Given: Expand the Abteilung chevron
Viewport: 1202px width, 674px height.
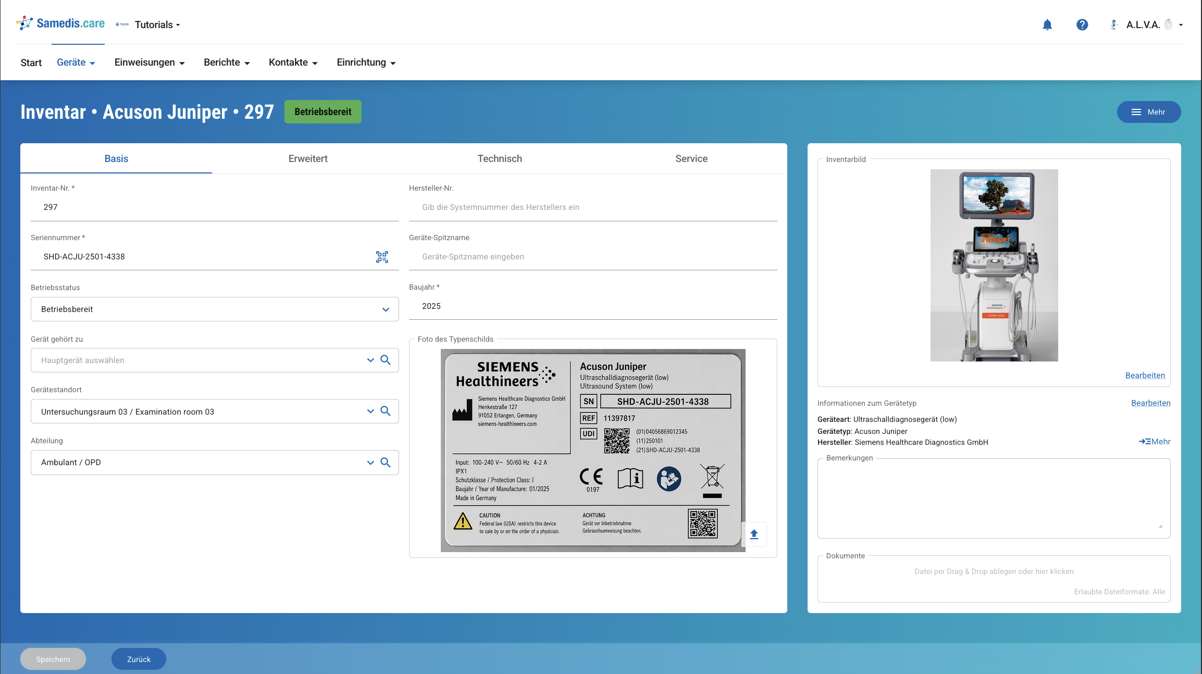Looking at the screenshot, I should click(x=370, y=462).
